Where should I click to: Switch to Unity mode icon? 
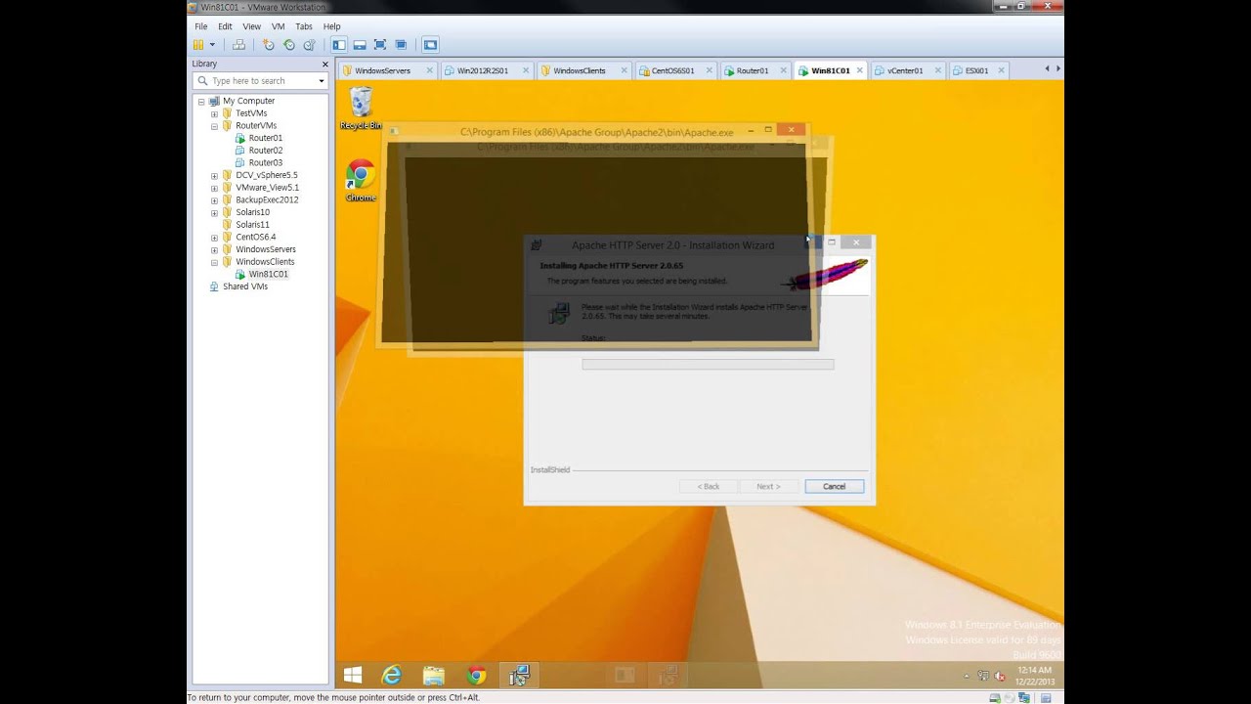coord(401,45)
